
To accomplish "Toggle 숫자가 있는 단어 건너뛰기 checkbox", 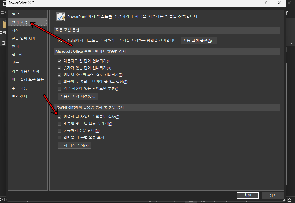I will point(60,68).
